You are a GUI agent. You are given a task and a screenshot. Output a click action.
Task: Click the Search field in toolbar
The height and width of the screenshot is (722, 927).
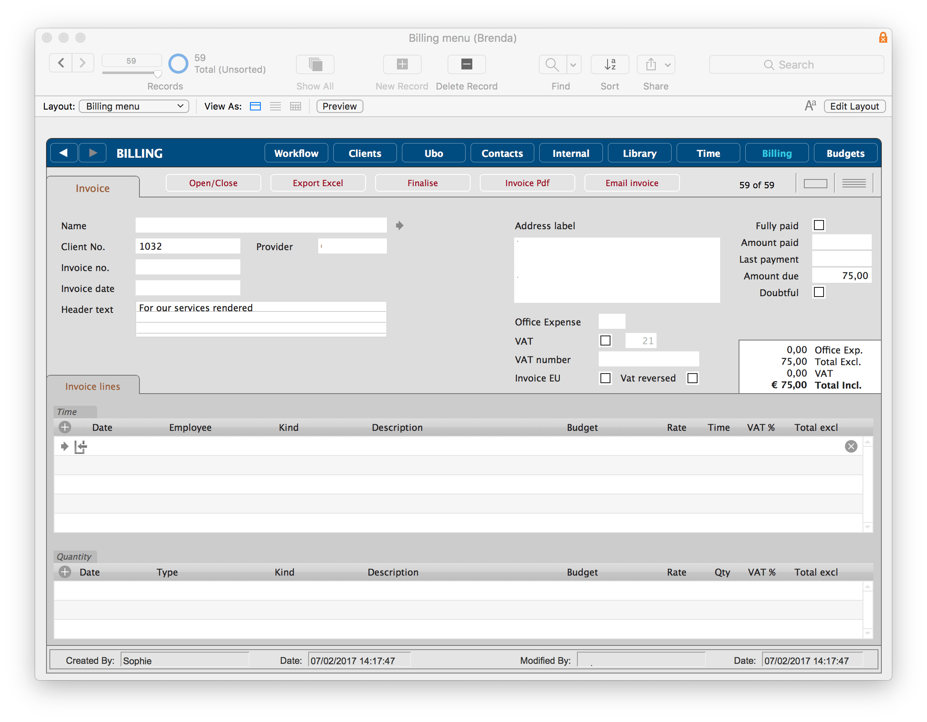[x=796, y=64]
